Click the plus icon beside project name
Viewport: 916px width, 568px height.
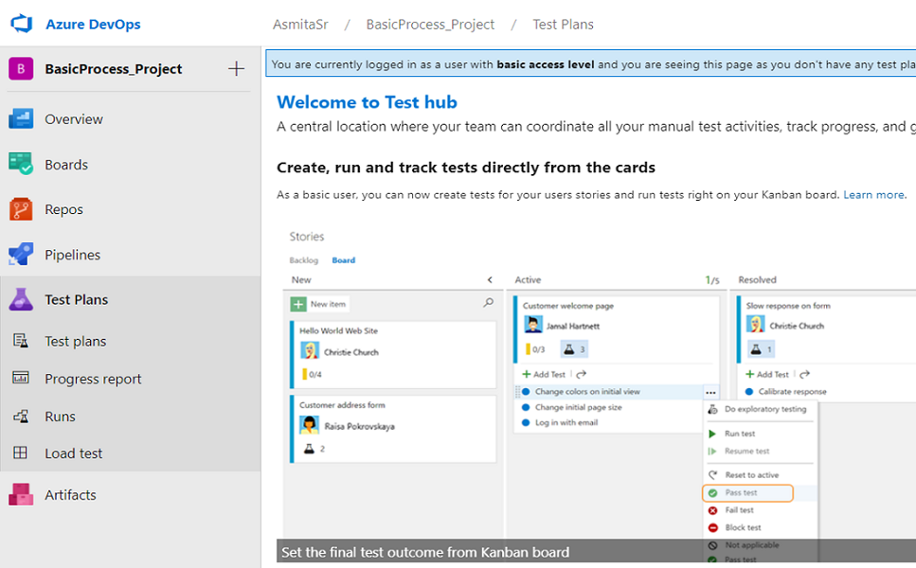237,69
